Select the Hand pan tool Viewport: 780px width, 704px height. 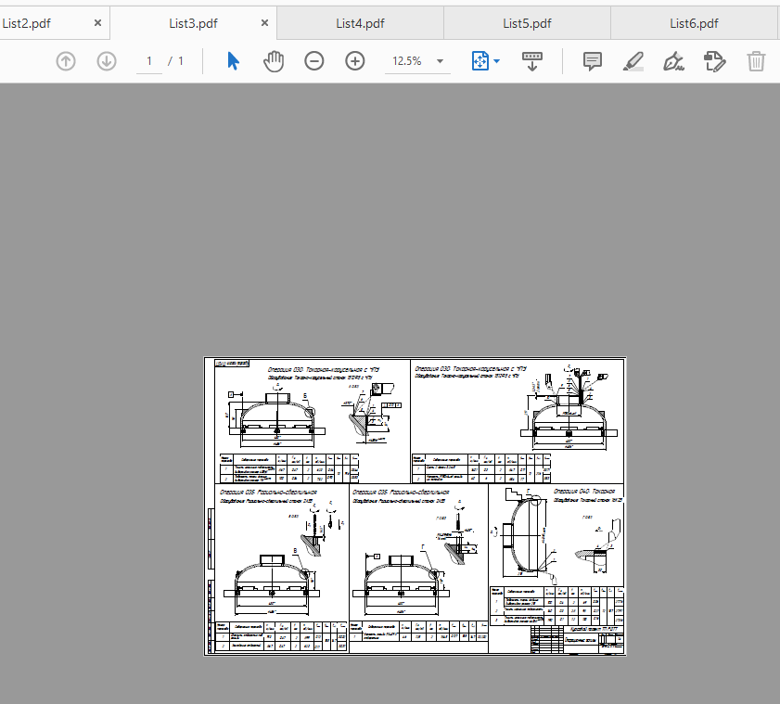[x=274, y=61]
